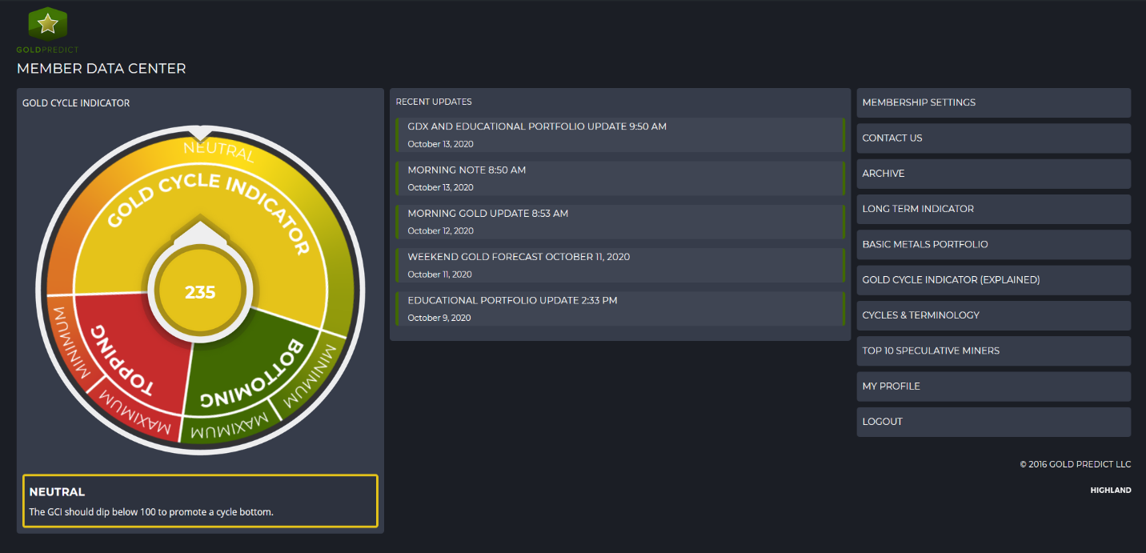Screen dimensions: 1146x553
Task: Click the Gold Cycle Indicator panel title
Action: (76, 103)
